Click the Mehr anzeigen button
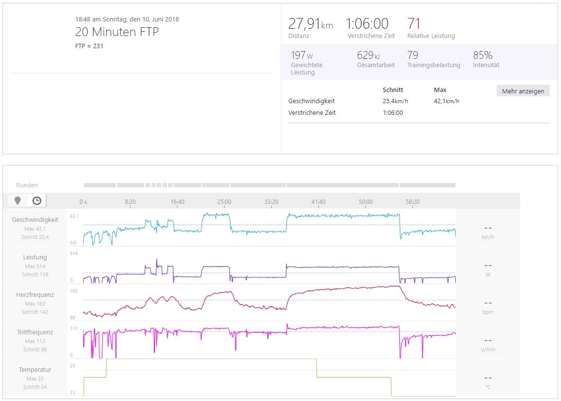This screenshot has height=401, width=561. (523, 91)
